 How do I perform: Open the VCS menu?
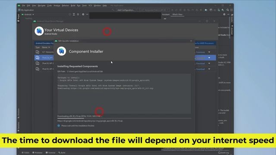[x=90, y=6]
